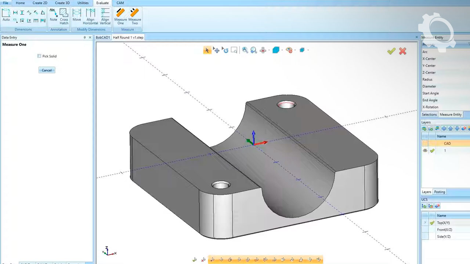Switch to the Posting tab
470x264 pixels.
[439, 192]
